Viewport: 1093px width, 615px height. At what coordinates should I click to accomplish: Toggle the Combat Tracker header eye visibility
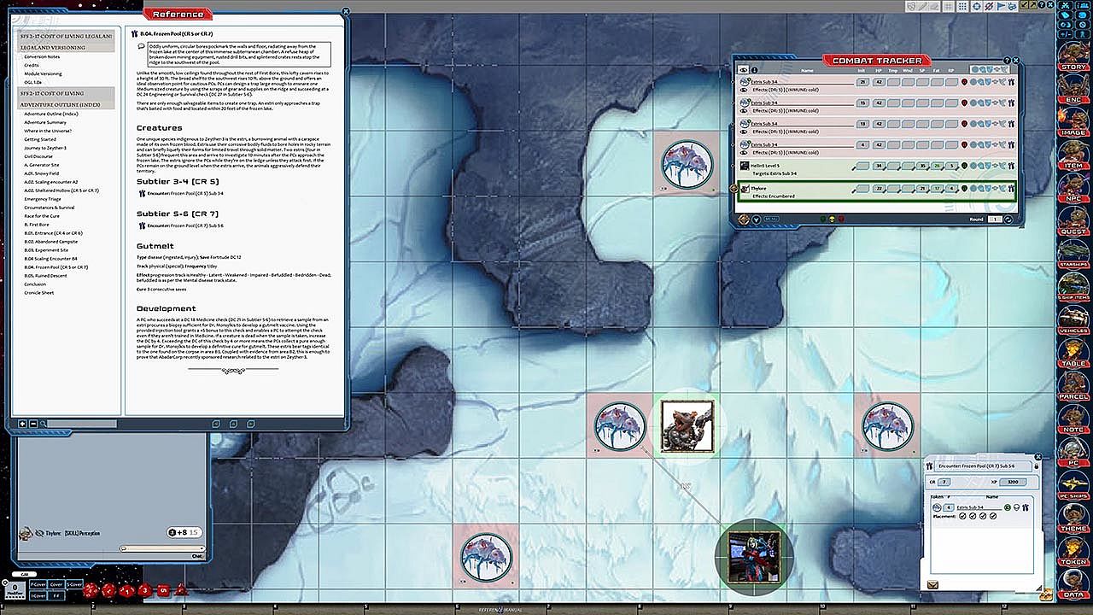744,70
